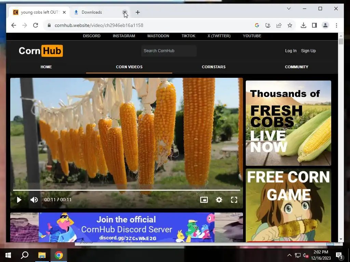Click the address bar URL
The height and width of the screenshot is (262, 350).
point(99,25)
